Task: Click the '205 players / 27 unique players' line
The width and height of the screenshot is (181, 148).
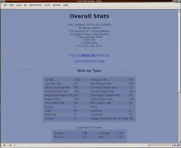Action: click(89, 31)
